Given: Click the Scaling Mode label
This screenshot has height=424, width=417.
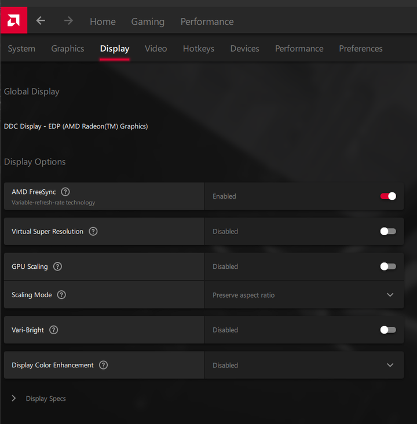Looking at the screenshot, I should (32, 295).
